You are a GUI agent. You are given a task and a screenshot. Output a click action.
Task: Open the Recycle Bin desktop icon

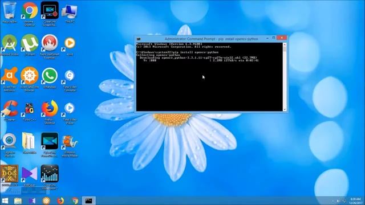(x=9, y=13)
